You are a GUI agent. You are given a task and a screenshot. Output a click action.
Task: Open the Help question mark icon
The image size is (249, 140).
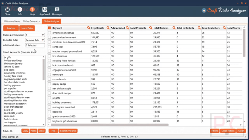32,10
